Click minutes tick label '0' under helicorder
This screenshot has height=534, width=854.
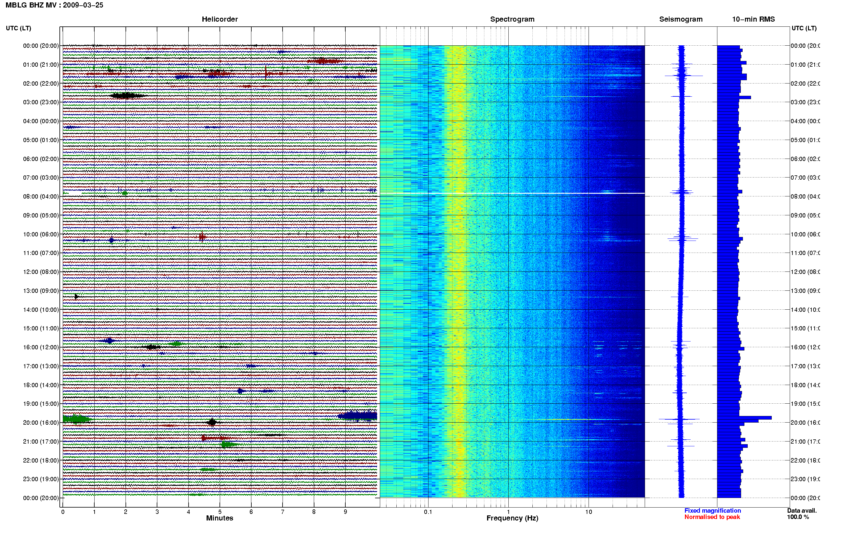[x=63, y=512]
